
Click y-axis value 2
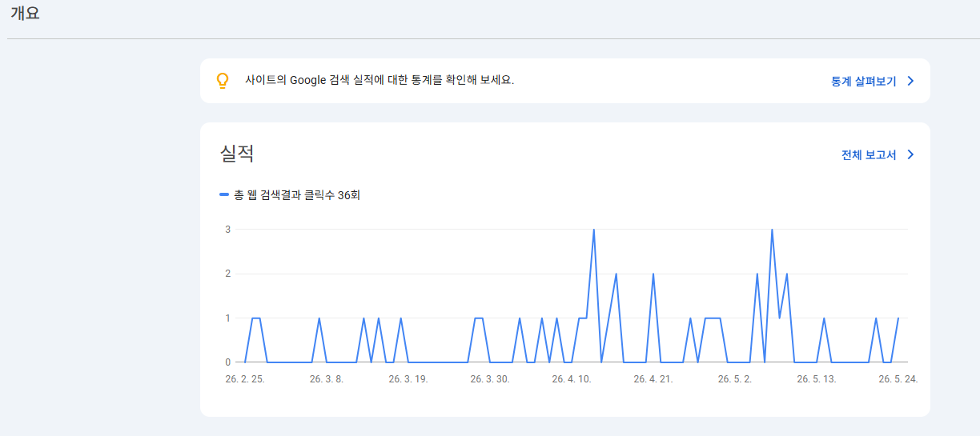[227, 274]
